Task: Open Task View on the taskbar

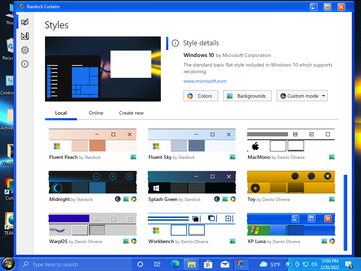Action: pos(157,264)
